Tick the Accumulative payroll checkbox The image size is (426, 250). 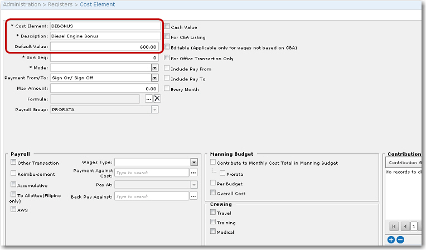tap(13, 185)
